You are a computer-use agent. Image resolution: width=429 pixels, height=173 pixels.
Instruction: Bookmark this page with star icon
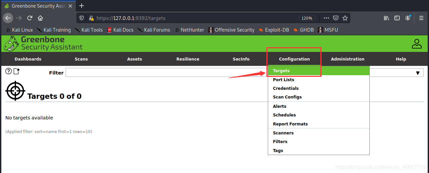pyautogui.click(x=345, y=18)
